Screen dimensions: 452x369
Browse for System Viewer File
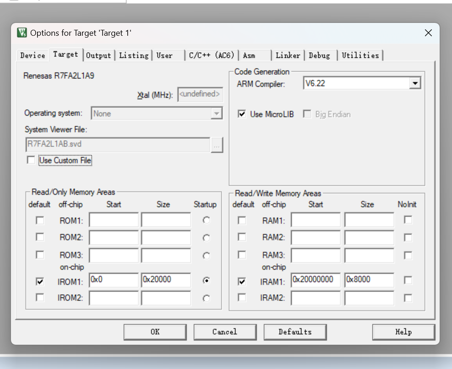(x=217, y=145)
